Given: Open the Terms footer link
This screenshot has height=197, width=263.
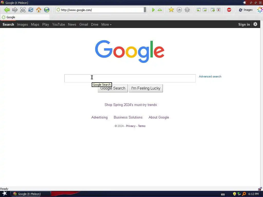Looking at the screenshot, I should tap(142, 126).
